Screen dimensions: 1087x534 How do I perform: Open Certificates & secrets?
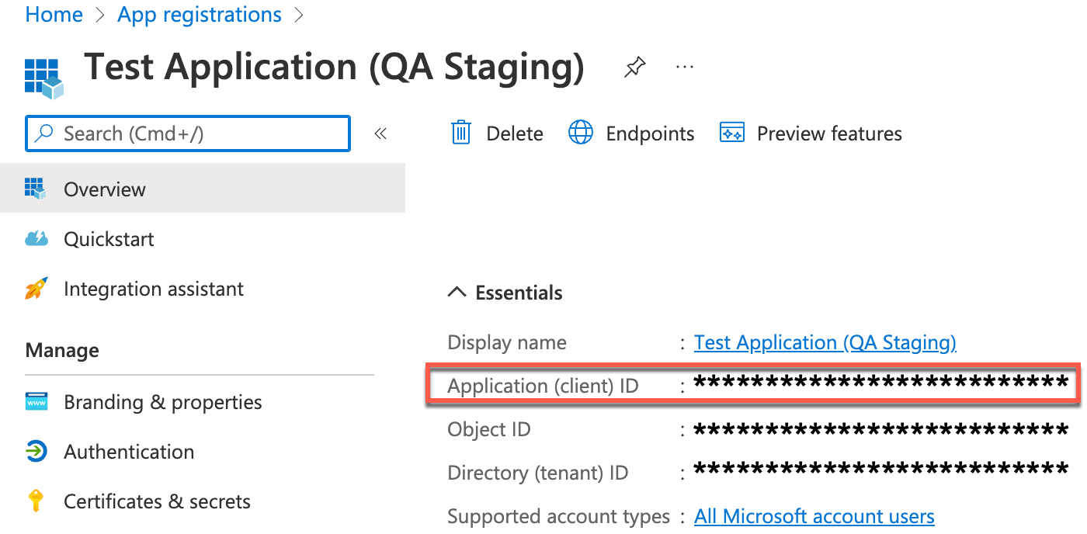157,501
